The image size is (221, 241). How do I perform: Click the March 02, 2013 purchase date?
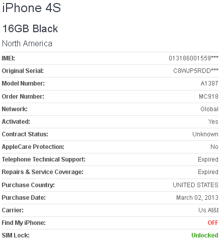coord(197,198)
